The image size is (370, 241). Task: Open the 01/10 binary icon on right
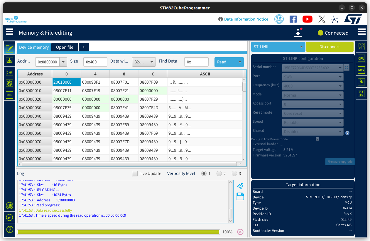pyautogui.click(x=361, y=93)
